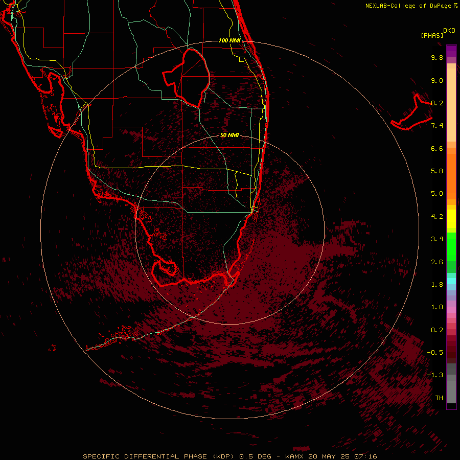Click the yellow segment of the colorbar
This screenshot has height=460, width=460.
coord(451,219)
